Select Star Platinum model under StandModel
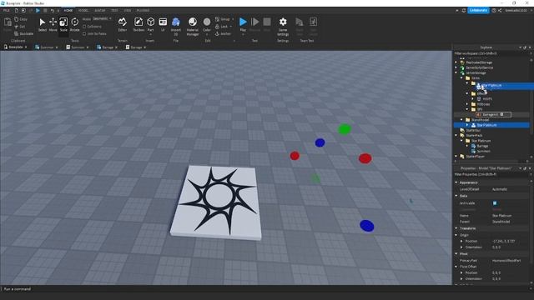The width and height of the screenshot is (534, 300). pos(486,125)
